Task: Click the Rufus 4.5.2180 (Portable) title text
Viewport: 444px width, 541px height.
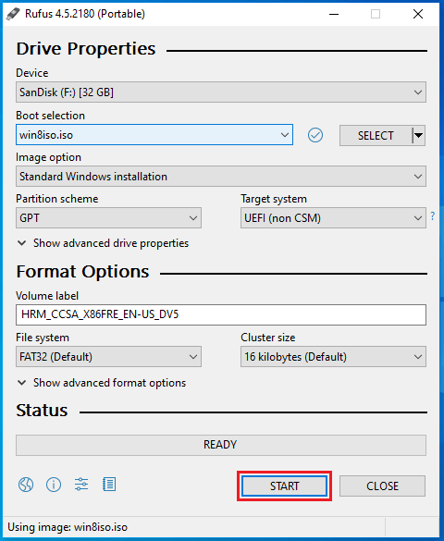Action: click(85, 14)
